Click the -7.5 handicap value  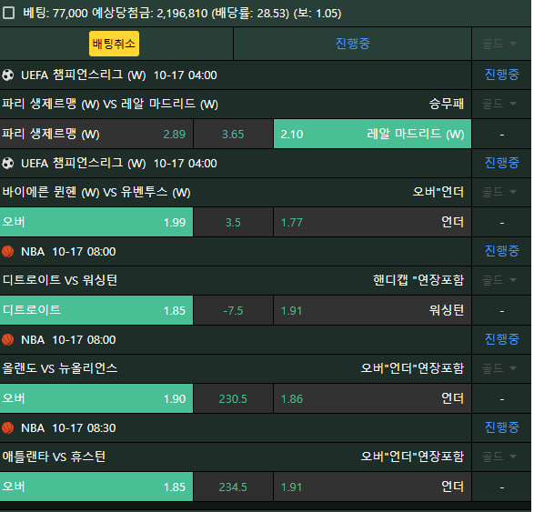click(x=233, y=310)
